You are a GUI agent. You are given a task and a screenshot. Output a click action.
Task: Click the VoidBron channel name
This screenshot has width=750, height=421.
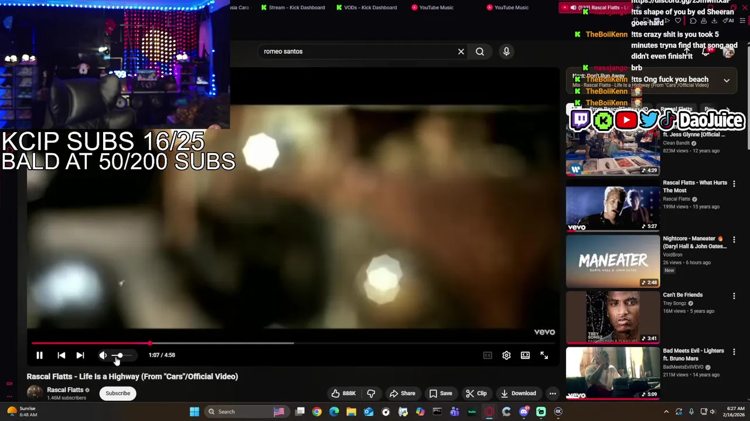pyautogui.click(x=673, y=255)
